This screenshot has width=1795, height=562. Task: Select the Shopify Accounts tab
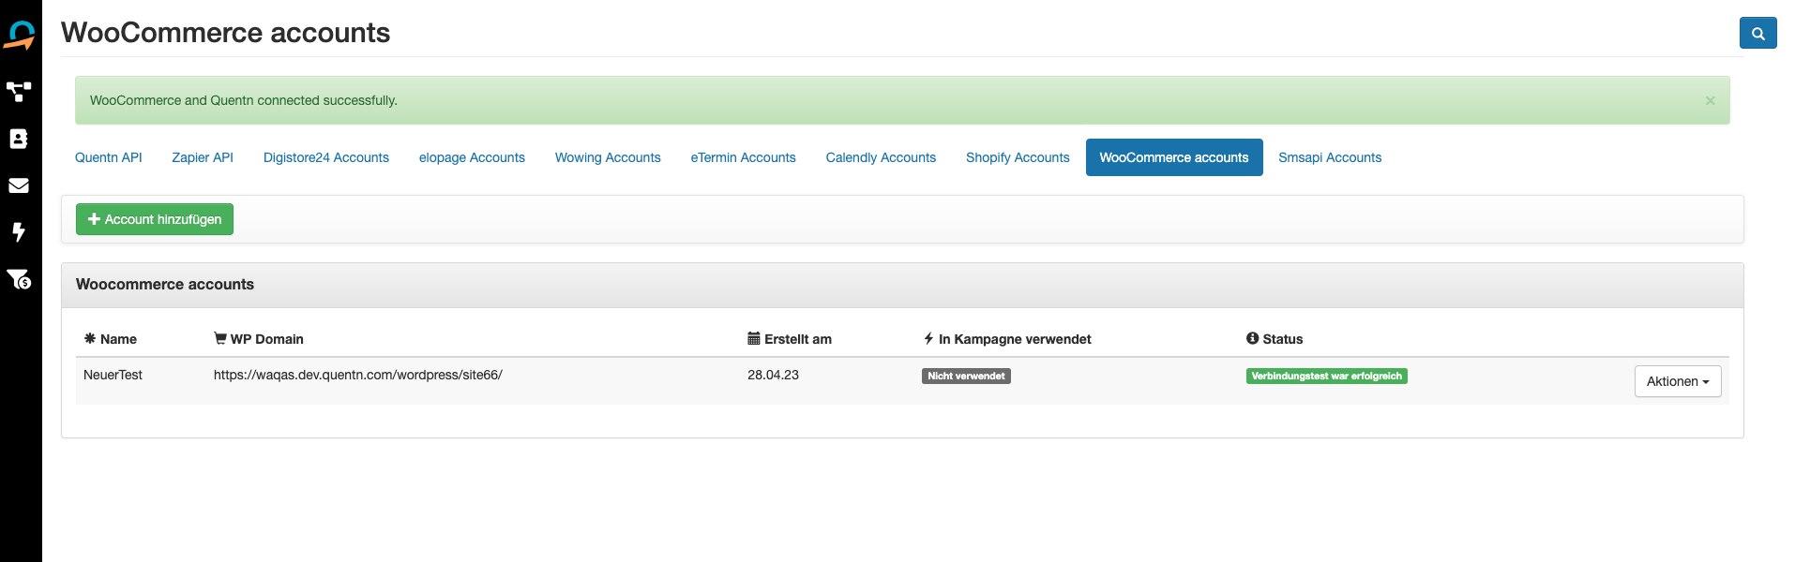[1018, 157]
